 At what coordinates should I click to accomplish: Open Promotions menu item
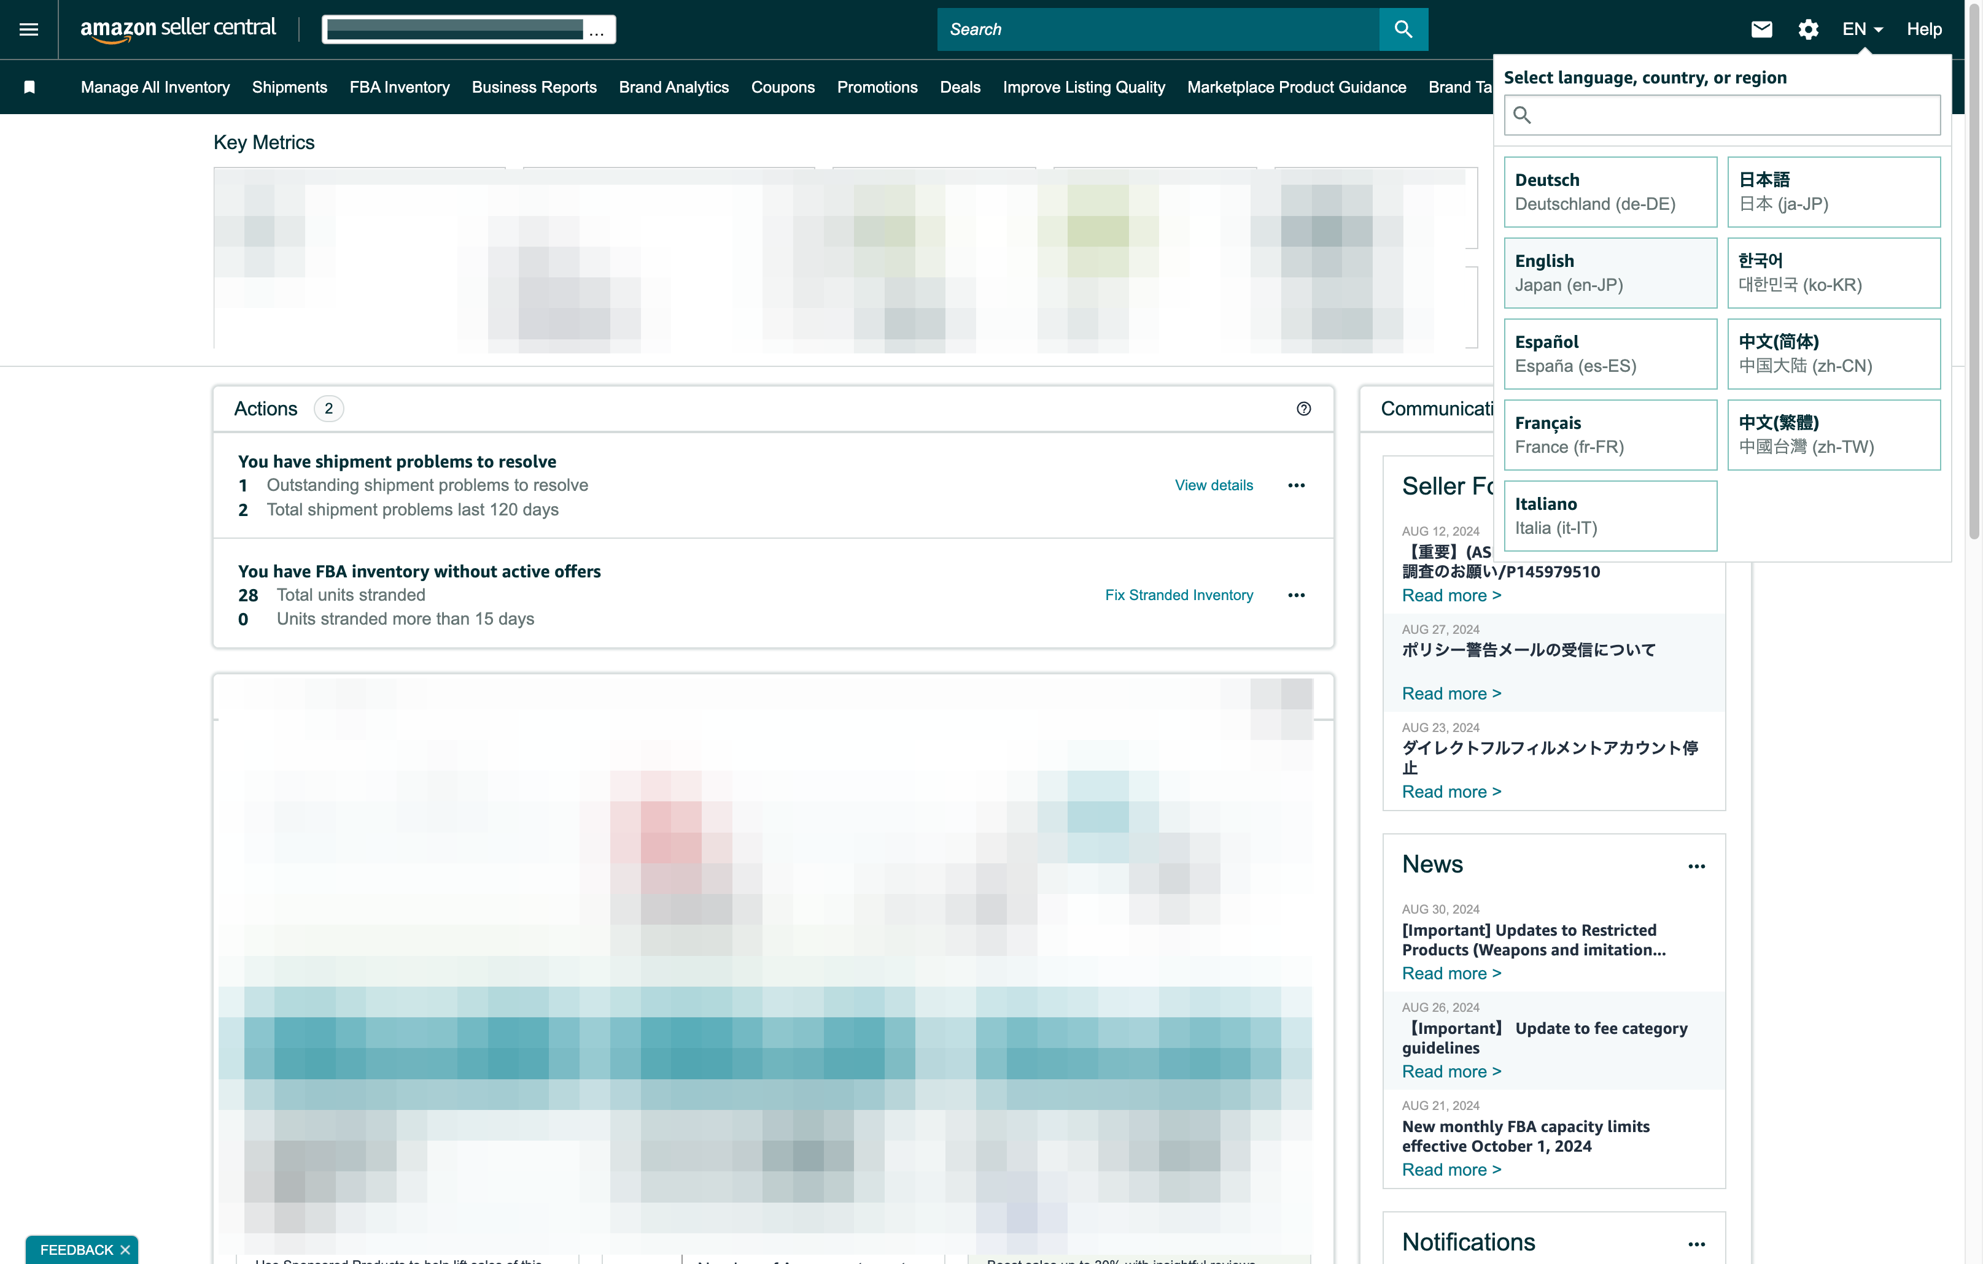(x=877, y=87)
